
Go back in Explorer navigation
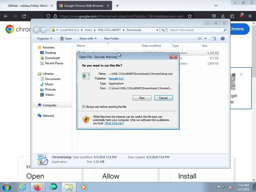(36, 30)
